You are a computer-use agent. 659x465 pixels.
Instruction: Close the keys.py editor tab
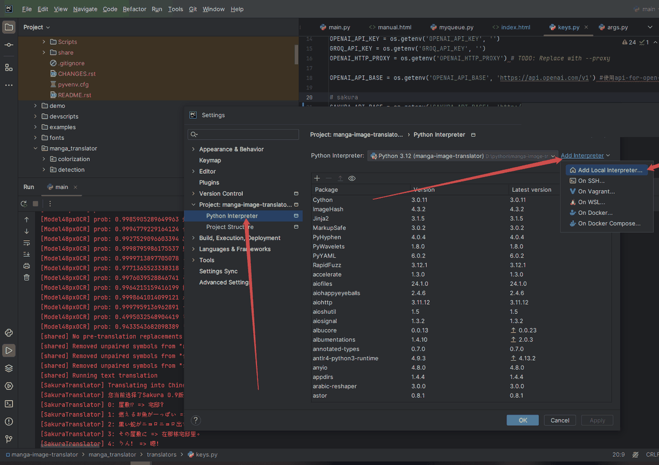coord(586,27)
